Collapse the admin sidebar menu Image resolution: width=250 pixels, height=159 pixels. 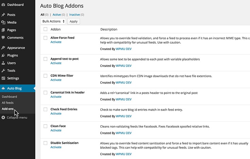pyautogui.click(x=15, y=118)
